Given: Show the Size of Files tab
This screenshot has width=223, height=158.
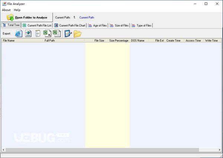Looking at the screenshot, I should coord(119,25).
